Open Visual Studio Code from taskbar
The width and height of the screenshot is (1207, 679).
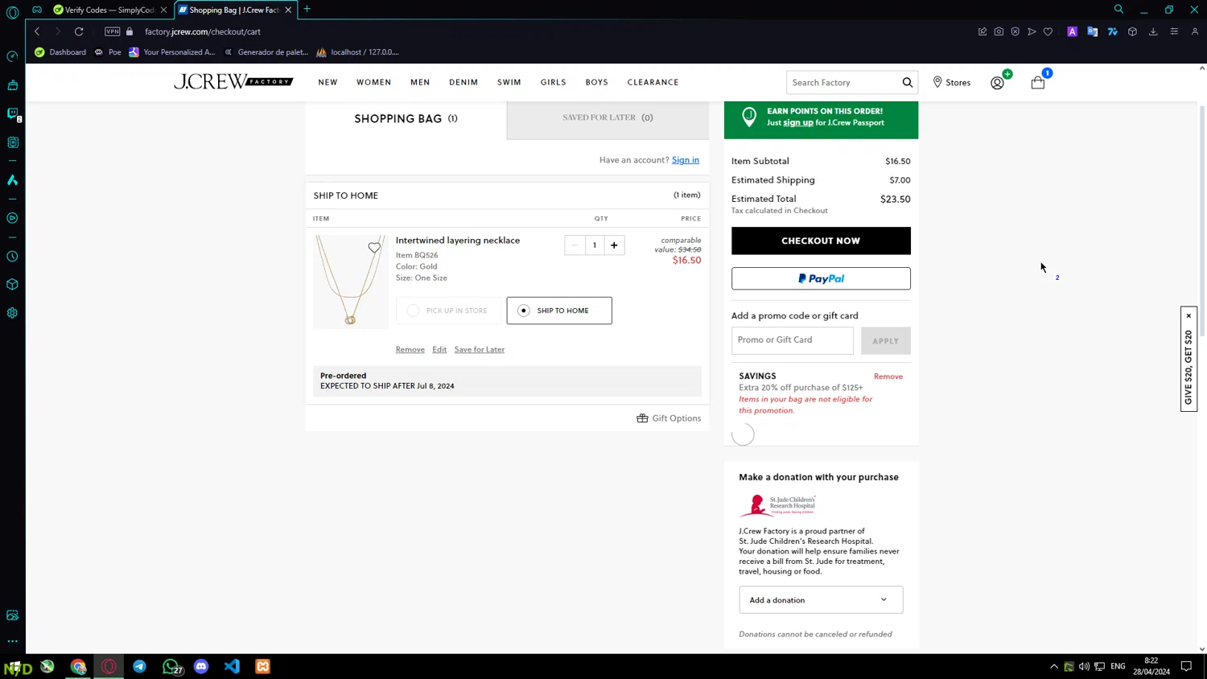coord(232,666)
